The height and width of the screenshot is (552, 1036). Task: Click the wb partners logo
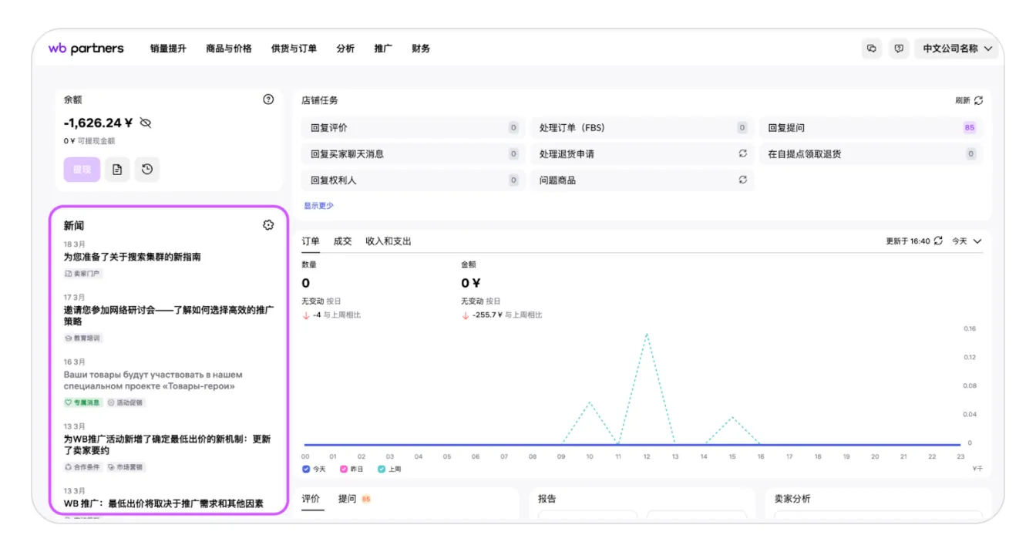86,49
